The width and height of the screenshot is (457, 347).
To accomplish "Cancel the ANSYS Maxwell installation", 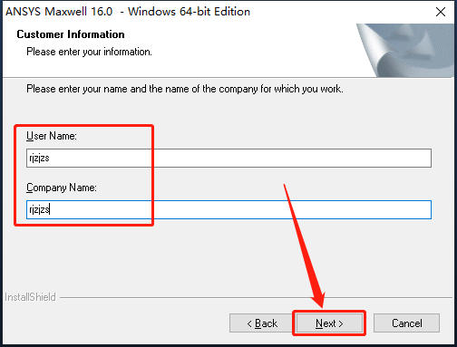I will [406, 323].
